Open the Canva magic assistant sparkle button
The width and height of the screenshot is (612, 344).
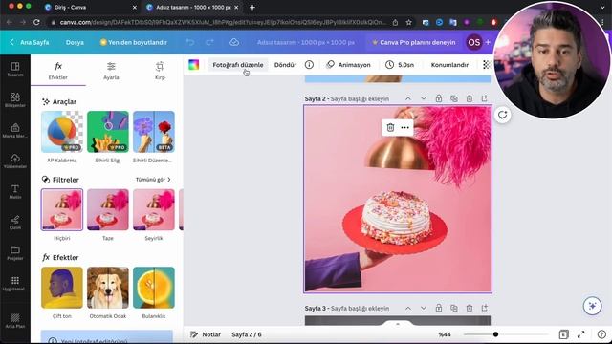pyautogui.click(x=592, y=306)
